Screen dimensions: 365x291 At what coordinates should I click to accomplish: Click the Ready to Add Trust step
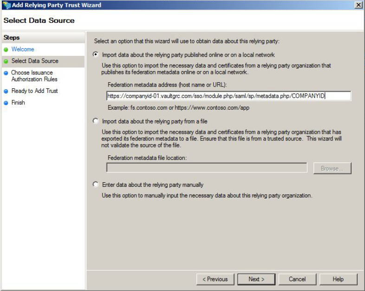[x=35, y=91]
